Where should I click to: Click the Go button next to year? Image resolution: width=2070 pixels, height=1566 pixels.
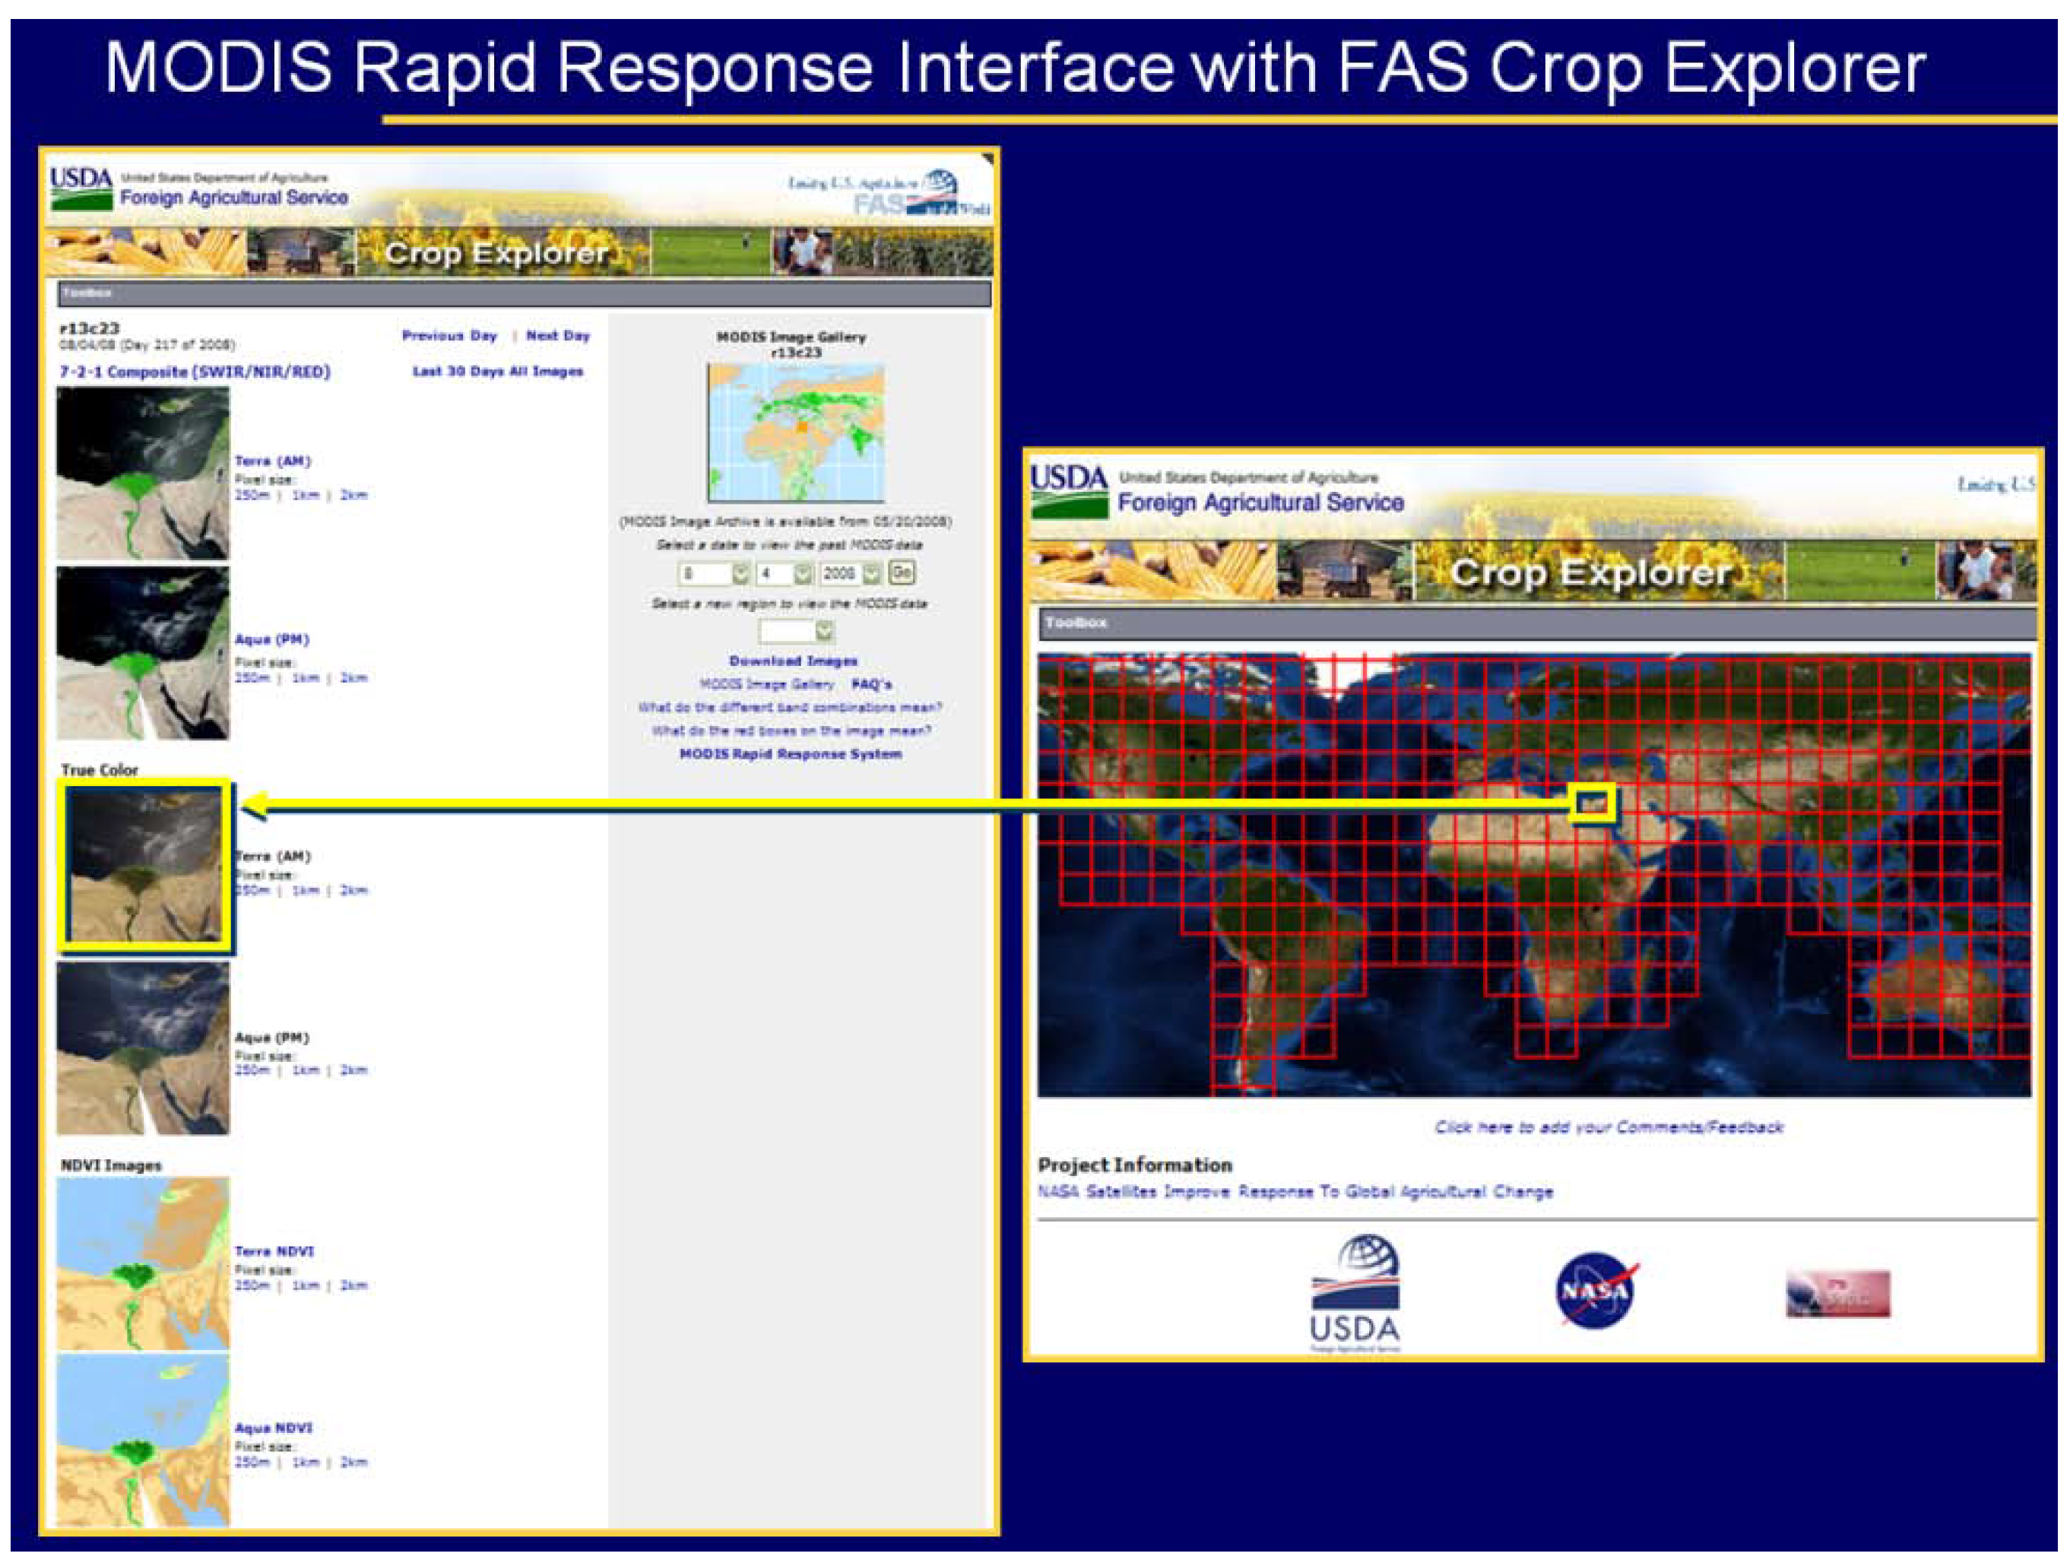click(x=901, y=572)
